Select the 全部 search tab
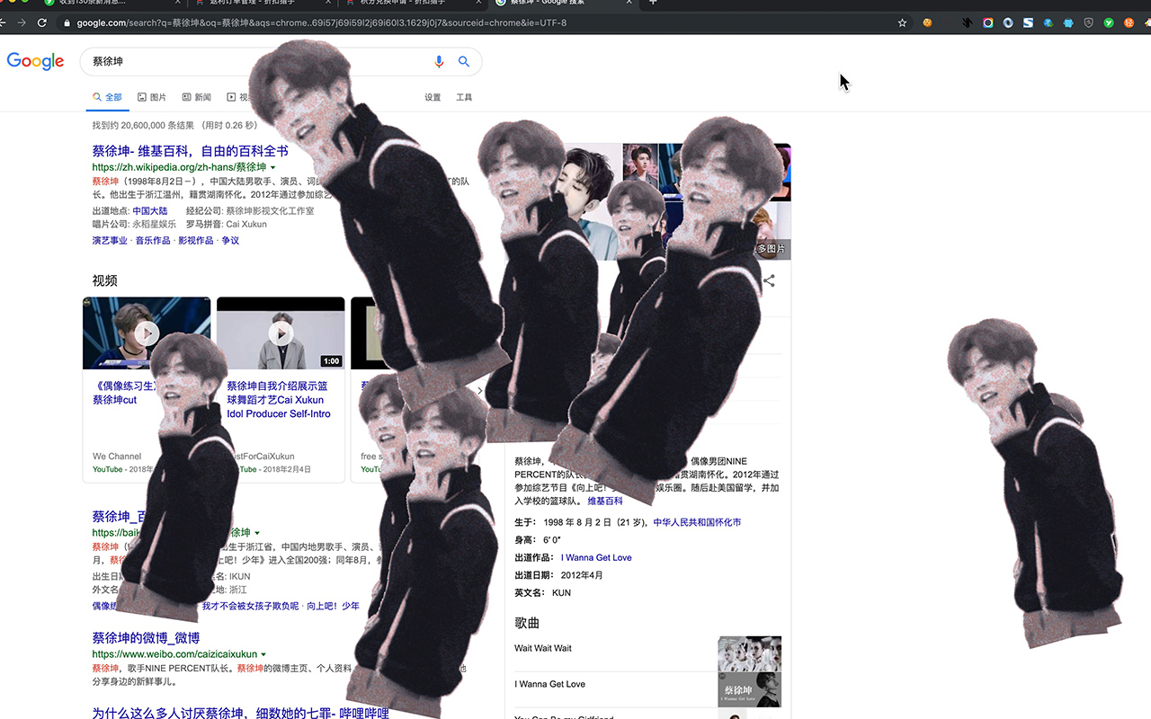Image resolution: width=1151 pixels, height=719 pixels. tap(107, 97)
